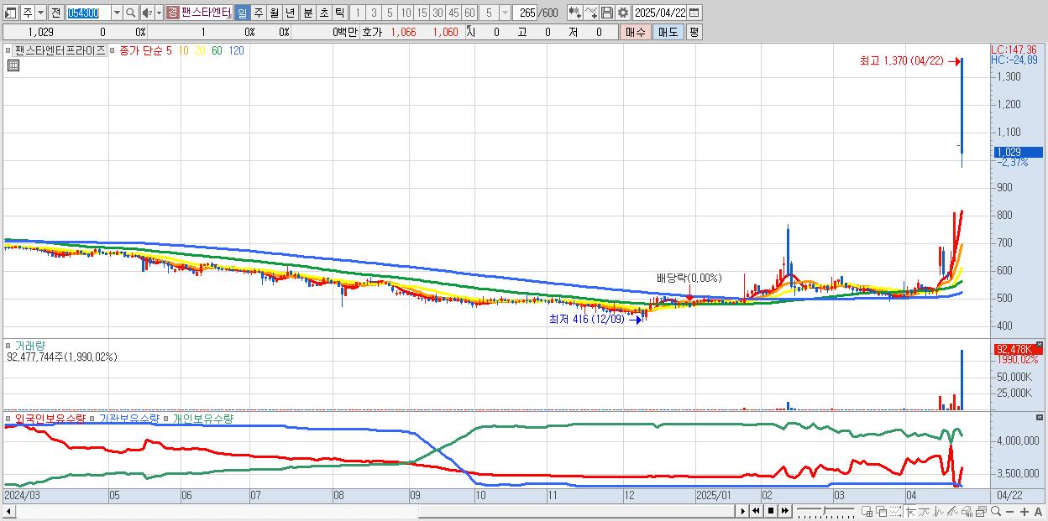1048x521 pixels.
Task: Click the candle chart type icon
Action: point(575,13)
